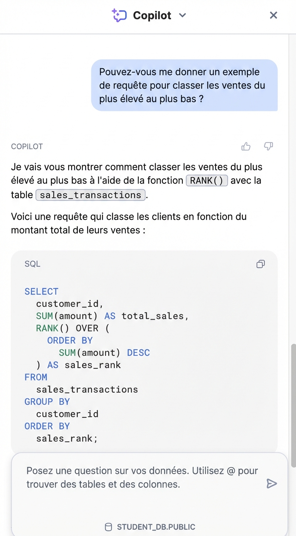Click the final 'sales_rank;' line
This screenshot has width=296, height=536.
point(67,439)
